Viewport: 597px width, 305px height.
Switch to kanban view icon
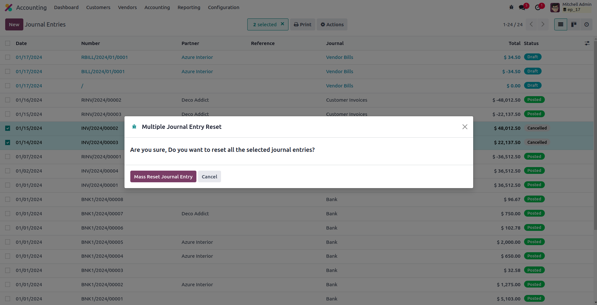pos(574,25)
